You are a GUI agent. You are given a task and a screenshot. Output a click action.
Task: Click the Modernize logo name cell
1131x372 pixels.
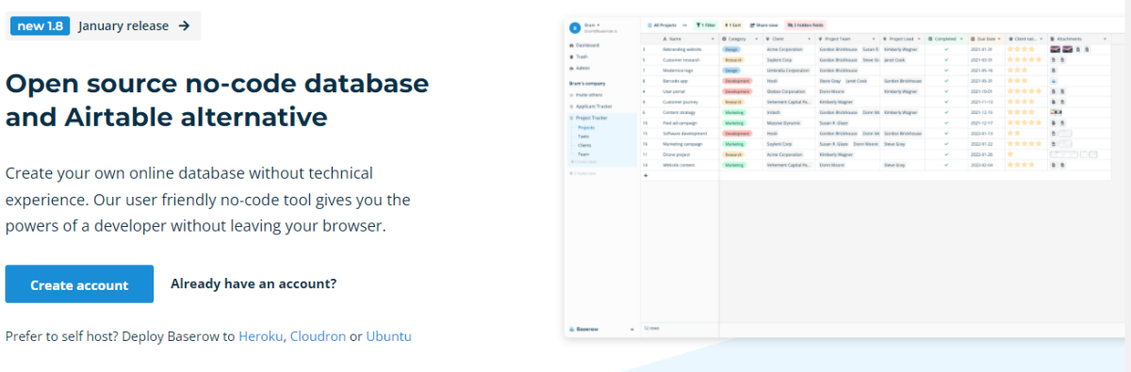pos(678,71)
